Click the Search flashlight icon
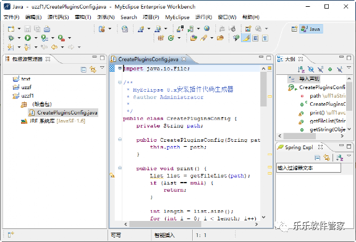356x242 pixels. (x=203, y=38)
